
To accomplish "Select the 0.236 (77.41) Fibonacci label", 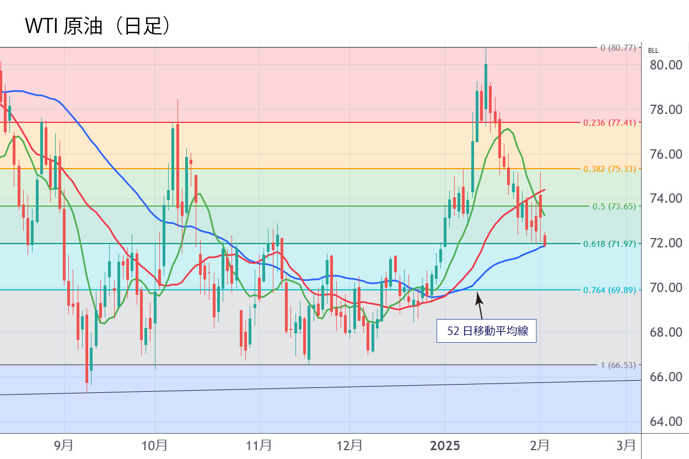I will point(612,123).
